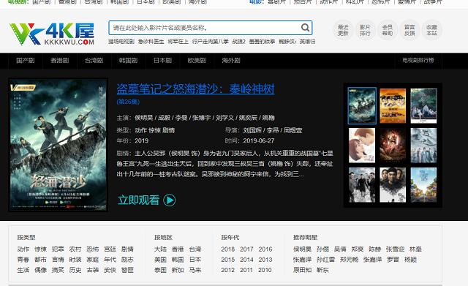Filter by genre 青春
The image size is (468, 286).
[x=23, y=260]
